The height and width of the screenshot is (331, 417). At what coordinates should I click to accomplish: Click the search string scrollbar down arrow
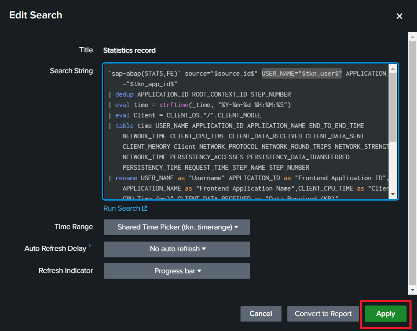(x=393, y=194)
